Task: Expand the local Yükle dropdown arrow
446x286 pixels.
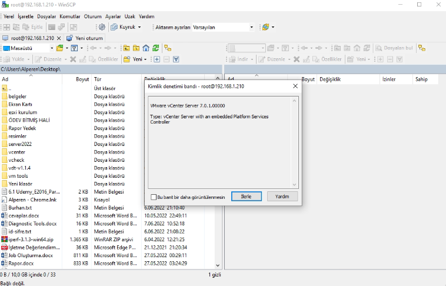Action: coord(28,59)
